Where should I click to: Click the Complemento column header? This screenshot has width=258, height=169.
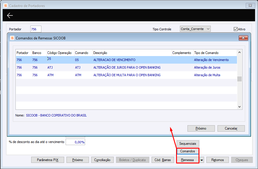pyautogui.click(x=182, y=53)
